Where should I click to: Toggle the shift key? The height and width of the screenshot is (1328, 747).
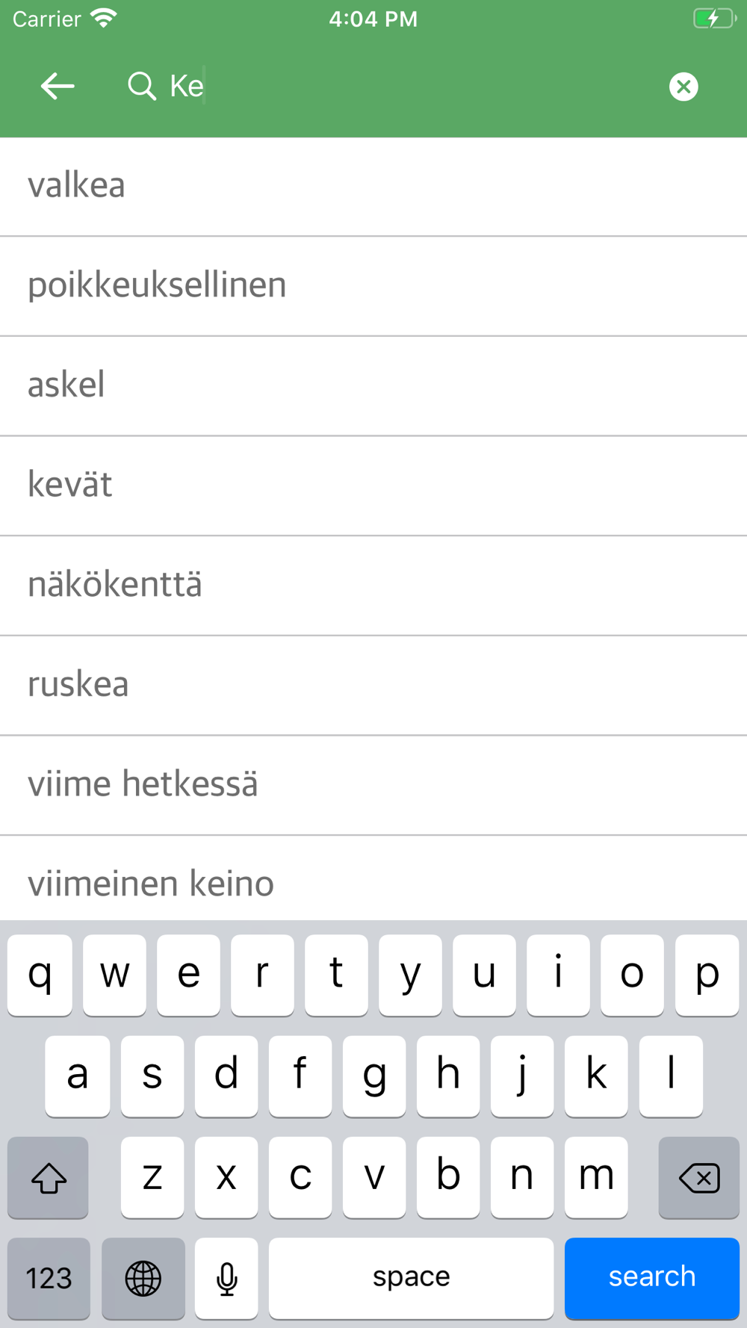(49, 1178)
